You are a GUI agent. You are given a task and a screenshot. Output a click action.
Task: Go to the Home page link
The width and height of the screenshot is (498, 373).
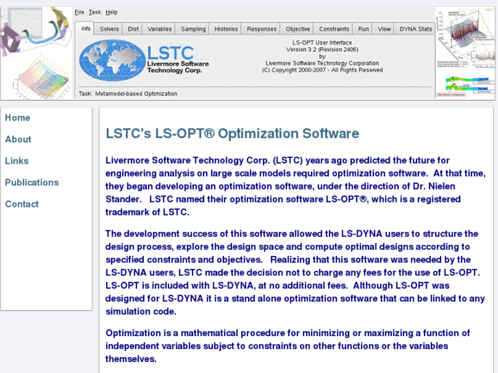point(18,118)
